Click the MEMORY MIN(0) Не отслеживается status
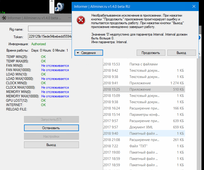The height and width of the screenshot is (170, 204). tap(55, 92)
